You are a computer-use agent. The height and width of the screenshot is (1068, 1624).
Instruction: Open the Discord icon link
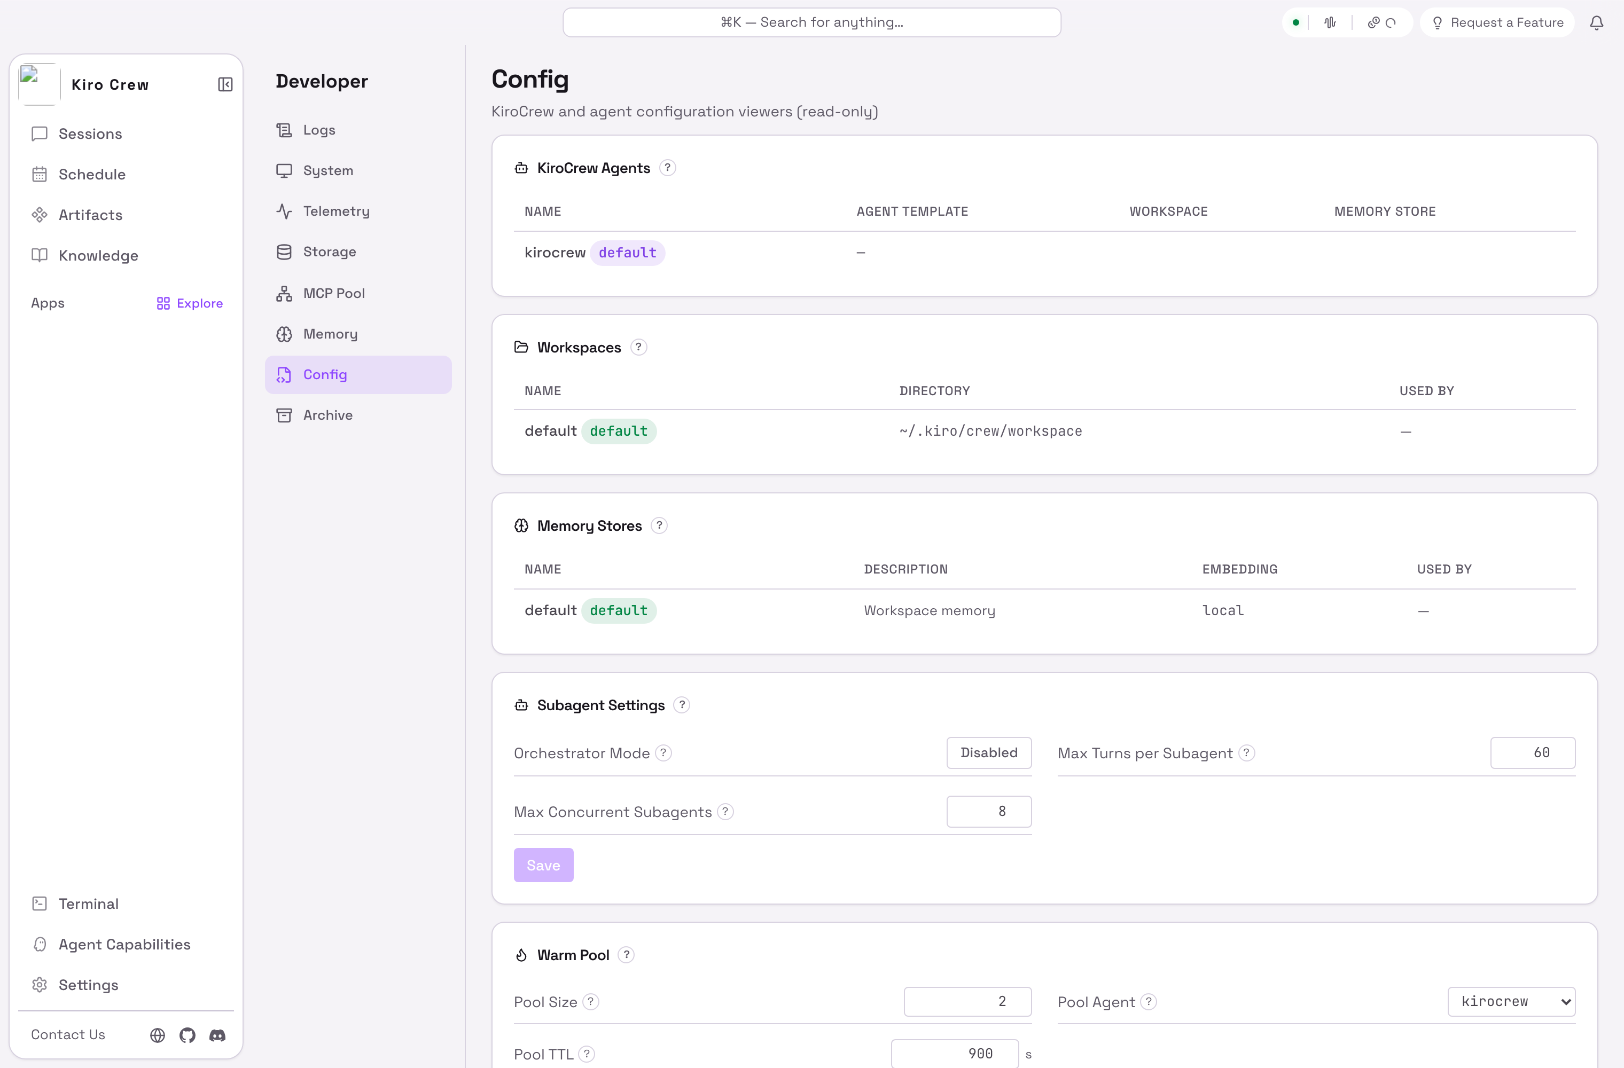pos(217,1034)
